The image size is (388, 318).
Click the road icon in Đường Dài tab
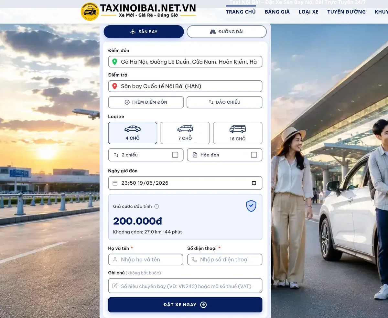[x=213, y=32]
